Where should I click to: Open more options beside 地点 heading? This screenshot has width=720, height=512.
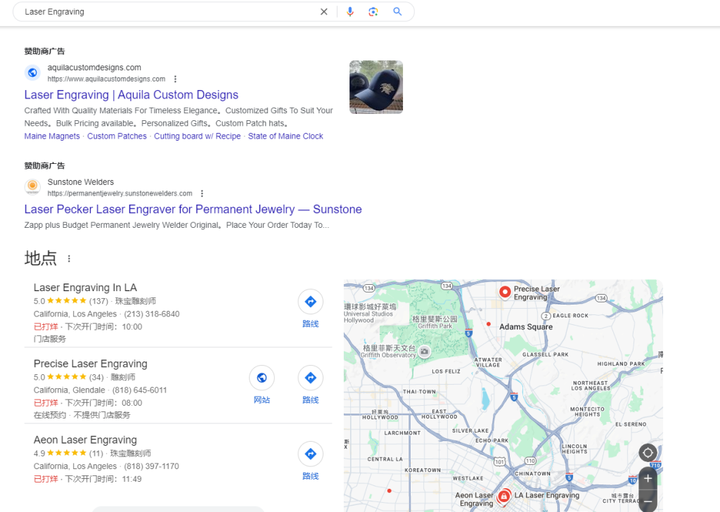[x=69, y=259]
